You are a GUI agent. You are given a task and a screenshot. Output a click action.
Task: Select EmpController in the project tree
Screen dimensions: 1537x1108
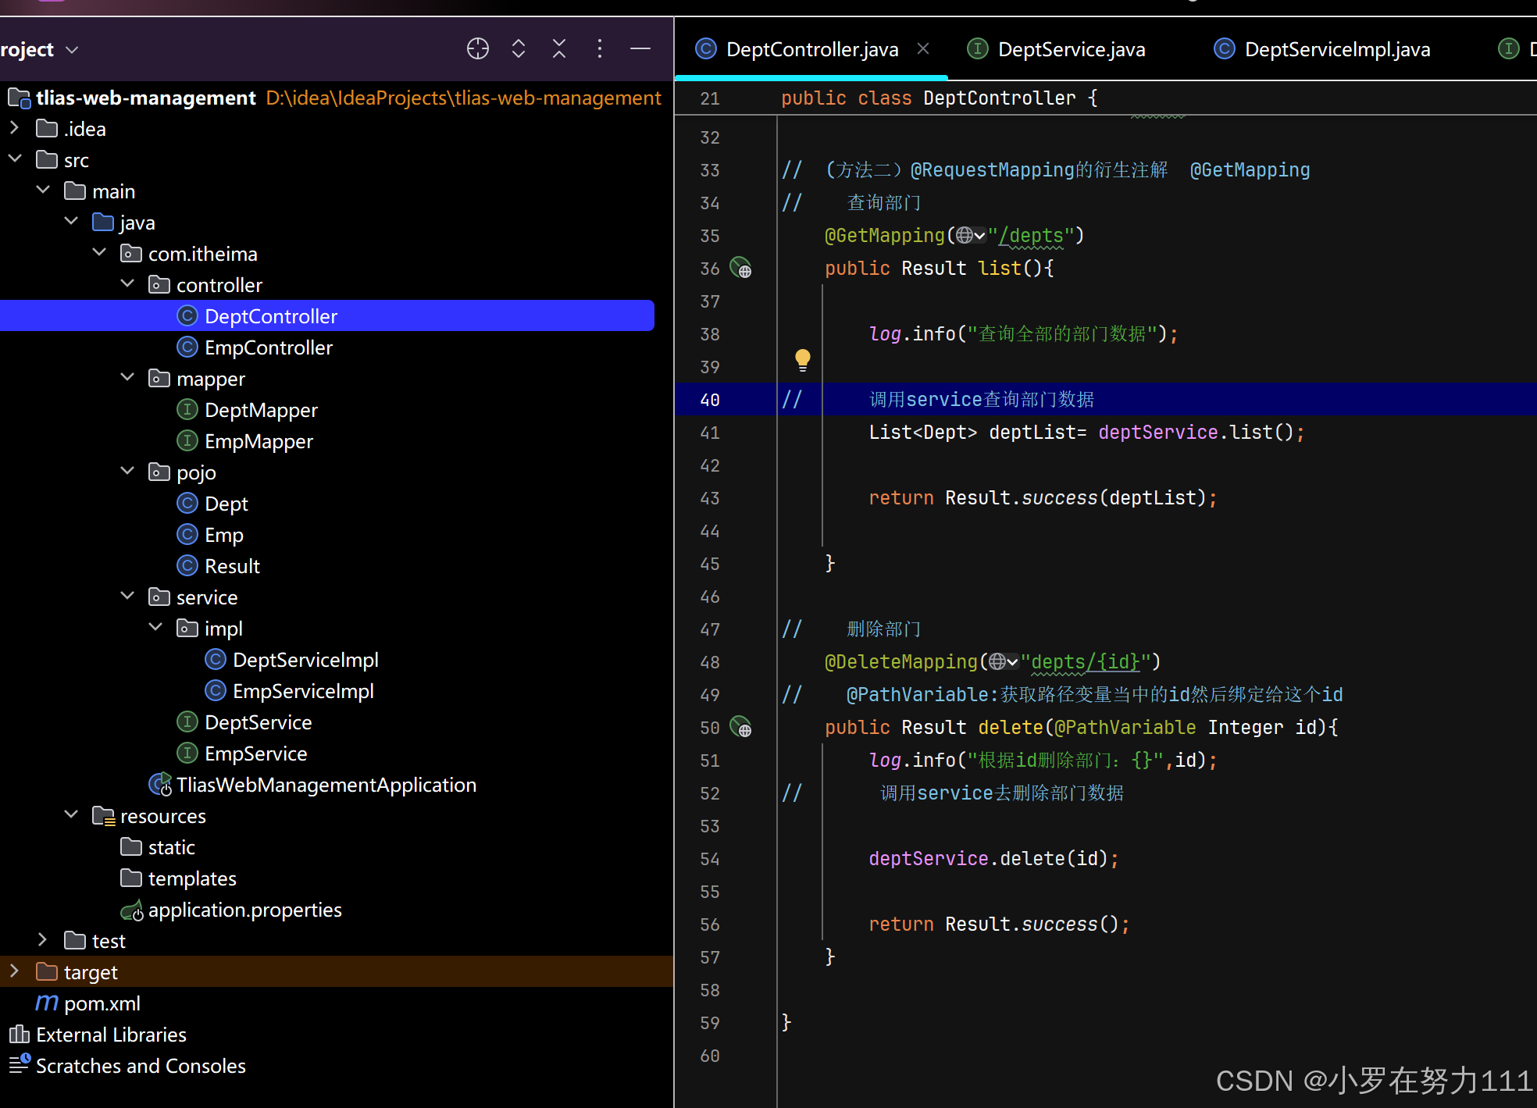[268, 347]
